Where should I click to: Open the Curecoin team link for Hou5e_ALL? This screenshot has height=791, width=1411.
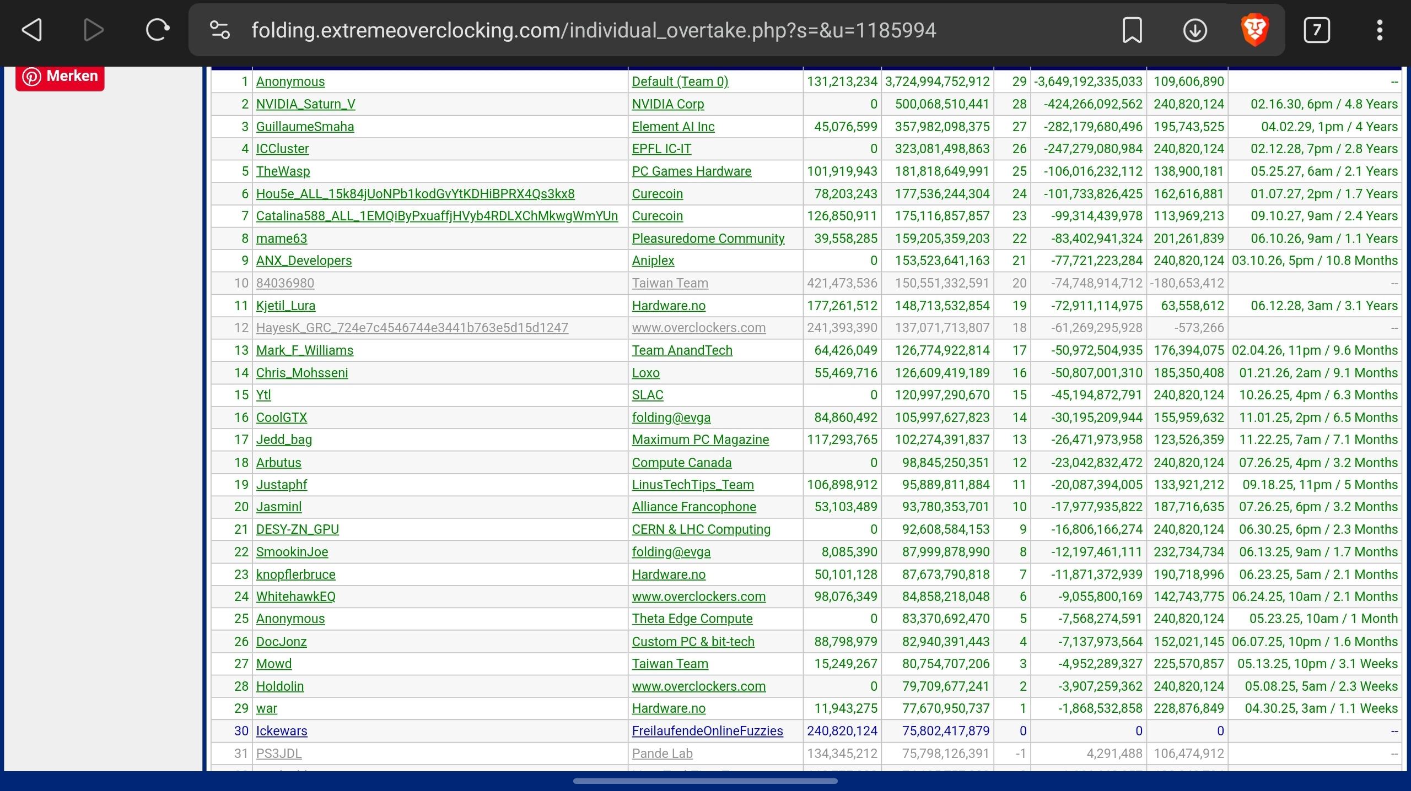pyautogui.click(x=657, y=194)
